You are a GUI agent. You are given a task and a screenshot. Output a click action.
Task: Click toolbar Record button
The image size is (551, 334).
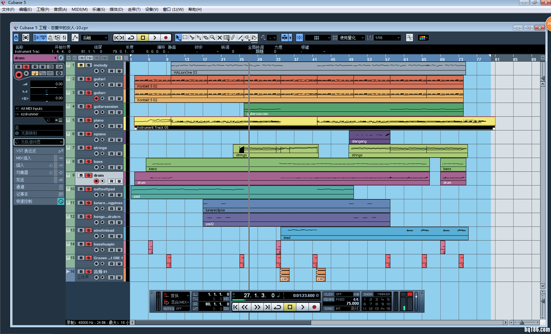(x=166, y=38)
